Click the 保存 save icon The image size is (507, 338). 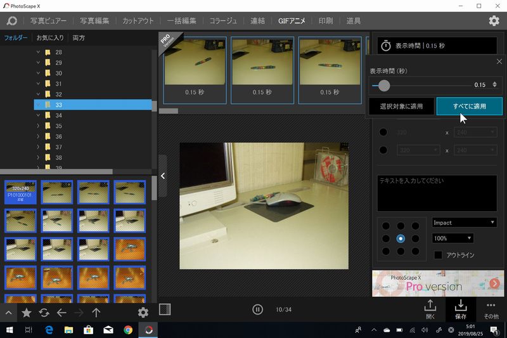(x=460, y=308)
